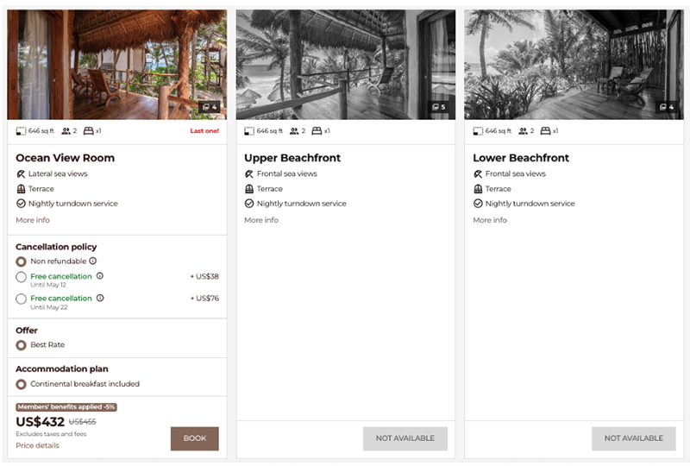Select Best Rate offer
Viewport: 690px width, 466px height.
point(22,345)
